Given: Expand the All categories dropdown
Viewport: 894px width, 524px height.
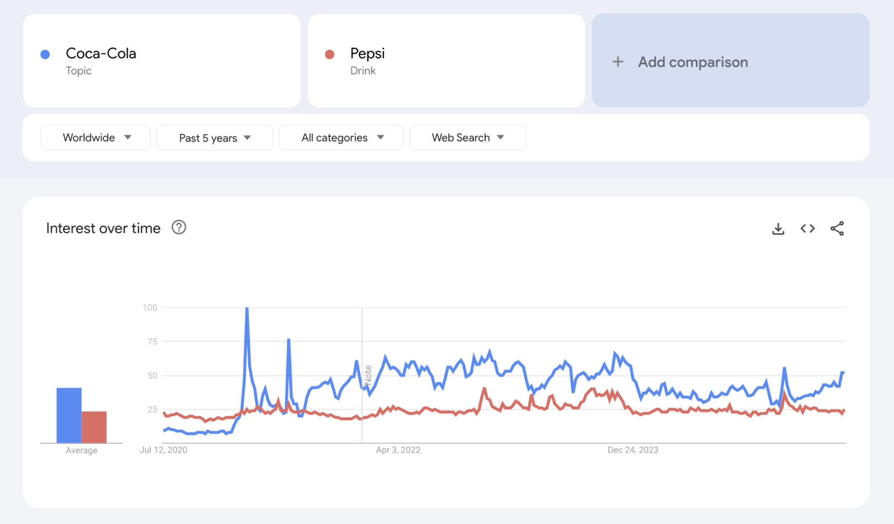Looking at the screenshot, I should (341, 138).
